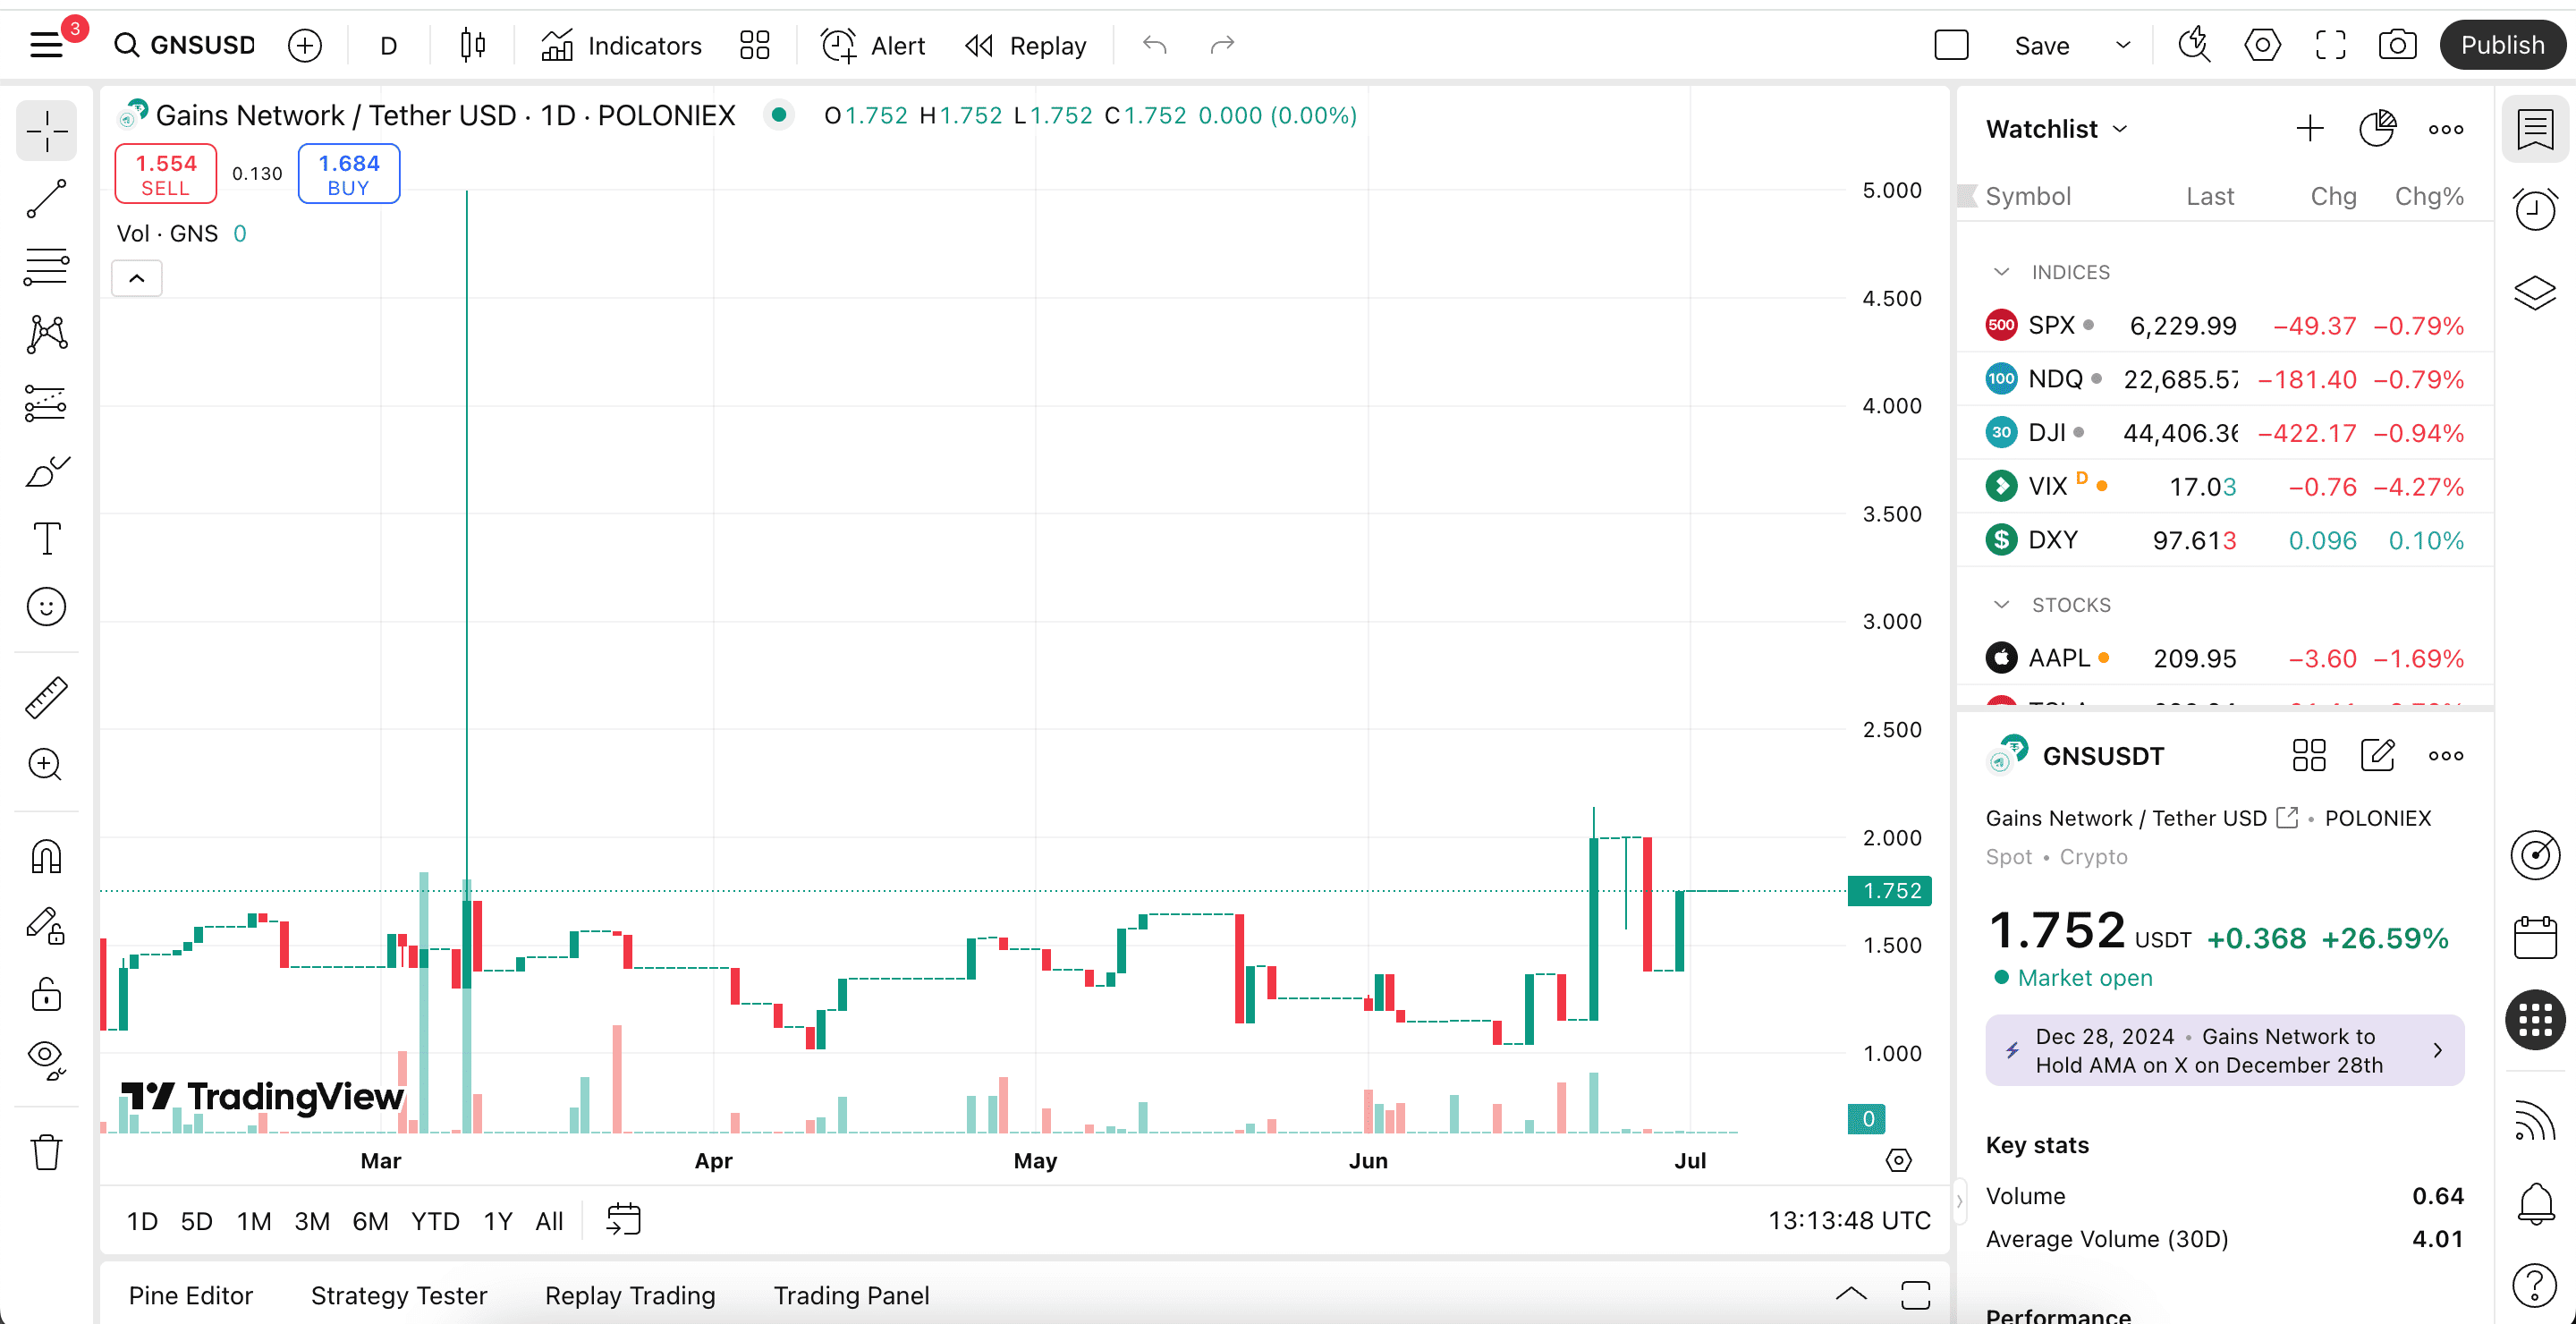Select the forecasting and measurement tool
The width and height of the screenshot is (2576, 1324).
pos(46,403)
